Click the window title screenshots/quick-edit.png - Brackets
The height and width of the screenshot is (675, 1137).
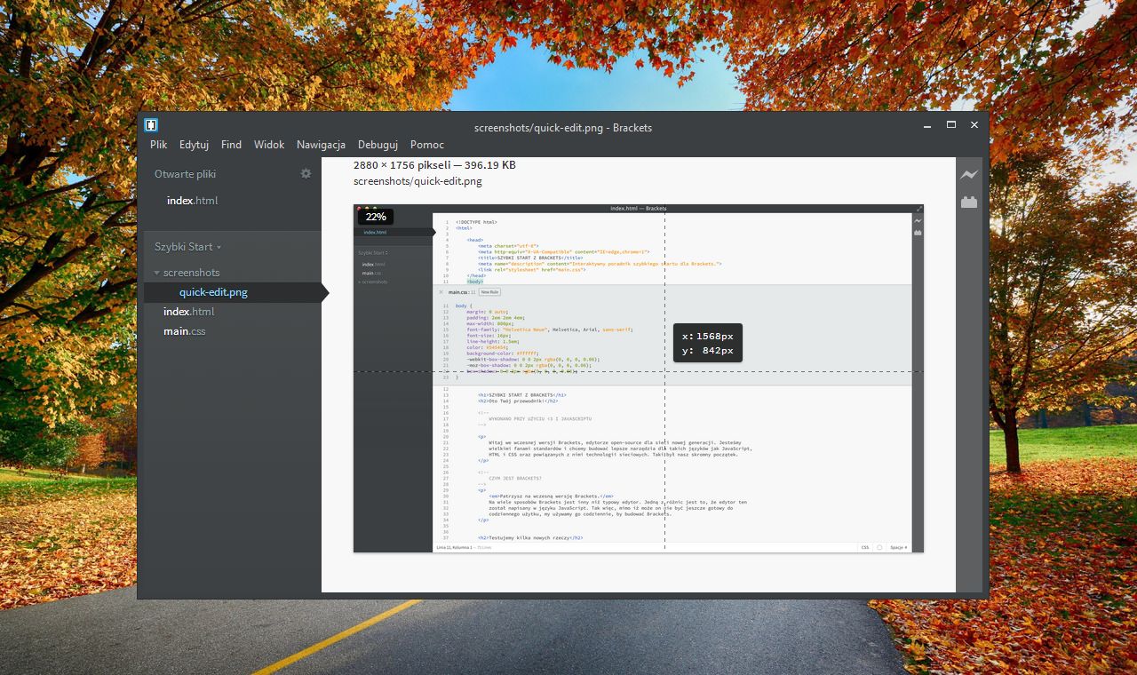[x=563, y=128]
